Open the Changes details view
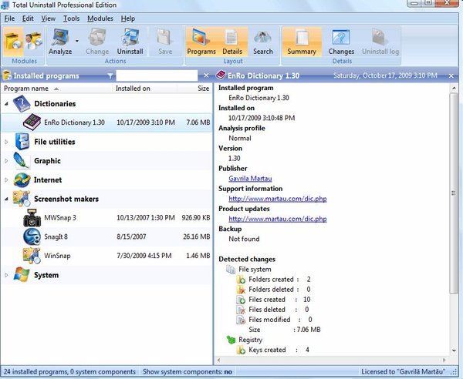The height and width of the screenshot is (379, 463). (x=341, y=40)
